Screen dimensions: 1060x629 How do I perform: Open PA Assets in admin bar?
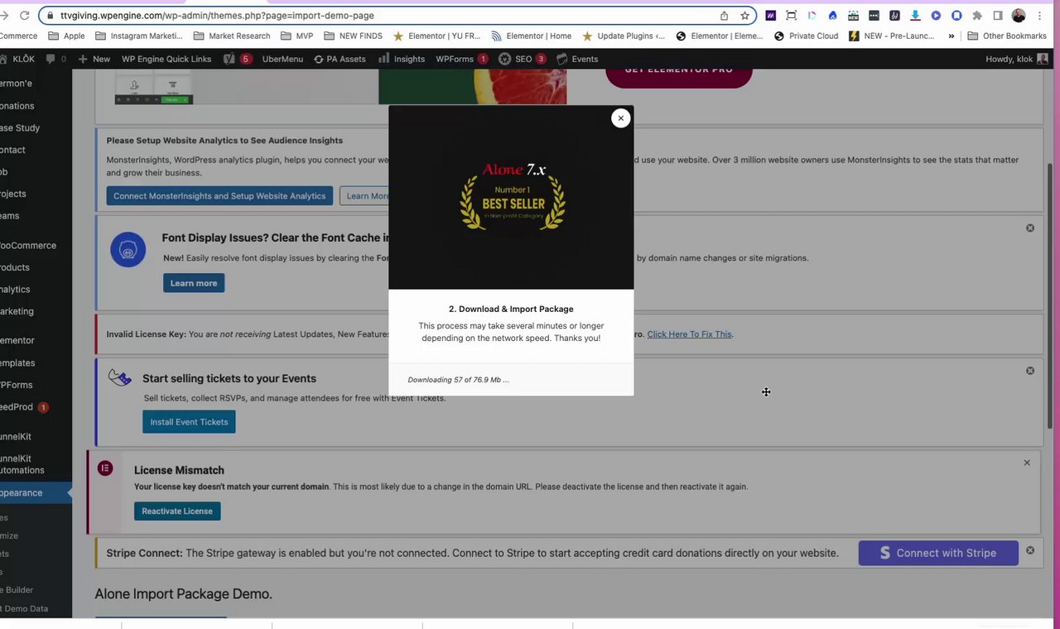(x=340, y=59)
